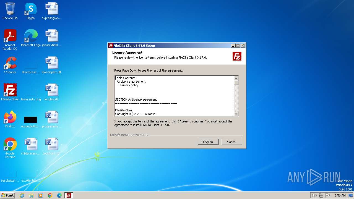The image size is (354, 199).
Task: Click the license scrollbar up arrow
Action: pos(236,78)
